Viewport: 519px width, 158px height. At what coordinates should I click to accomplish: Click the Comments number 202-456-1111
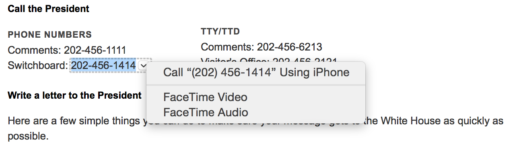tap(95, 51)
